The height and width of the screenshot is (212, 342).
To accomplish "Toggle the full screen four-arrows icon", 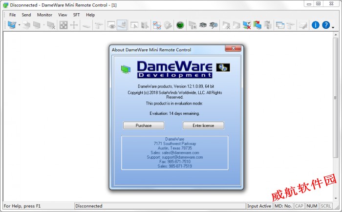I will pos(64,25).
